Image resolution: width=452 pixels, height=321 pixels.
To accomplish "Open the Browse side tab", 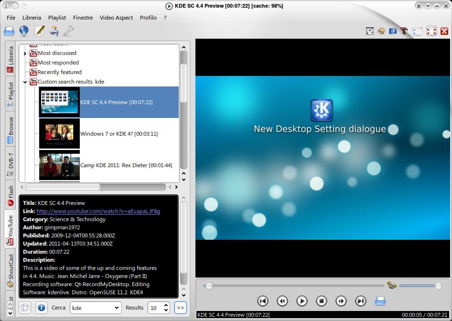I will click(x=11, y=129).
